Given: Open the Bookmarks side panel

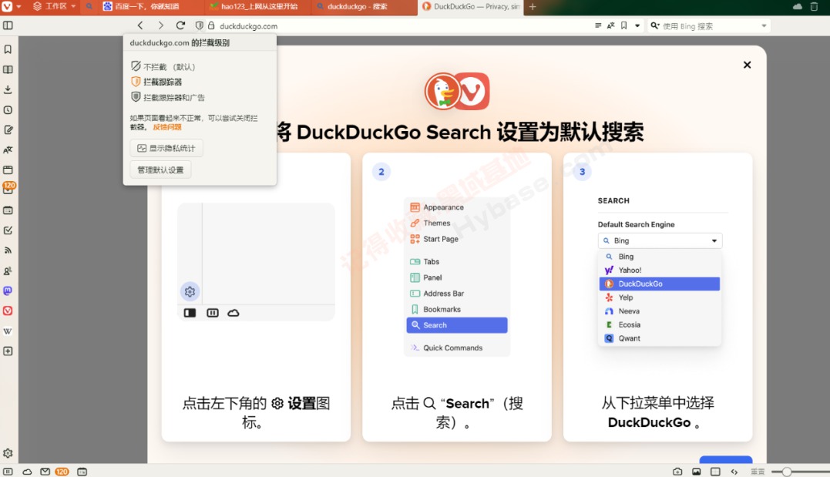Looking at the screenshot, I should pyautogui.click(x=8, y=49).
